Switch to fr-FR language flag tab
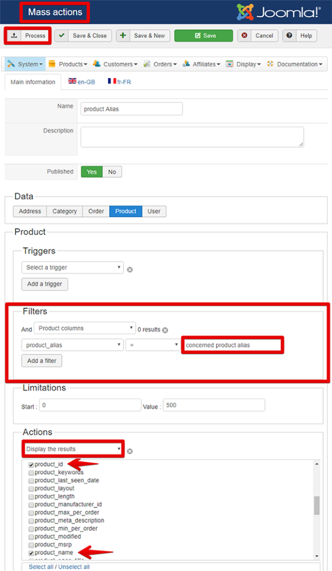 click(x=119, y=82)
